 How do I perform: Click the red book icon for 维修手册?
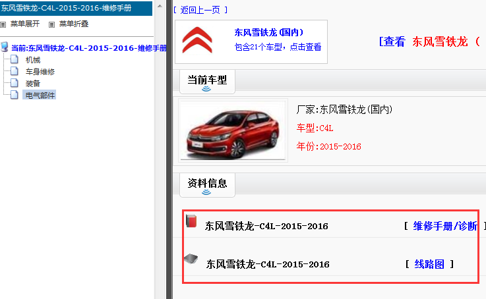[x=191, y=221]
